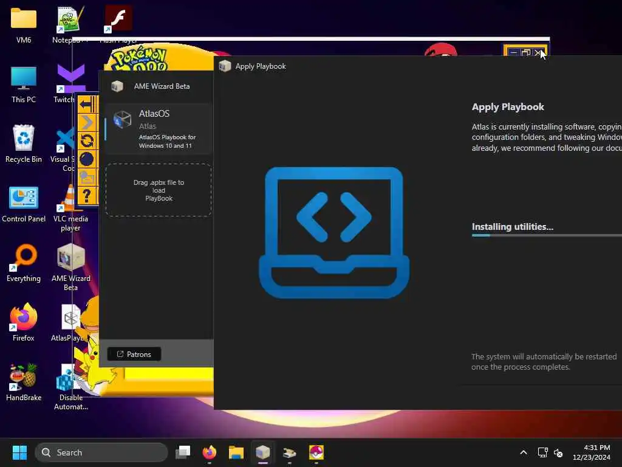Open the HandBrake desktop shortcut

click(x=24, y=382)
